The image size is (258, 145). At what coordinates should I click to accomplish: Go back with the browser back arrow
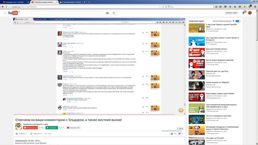[3, 7]
